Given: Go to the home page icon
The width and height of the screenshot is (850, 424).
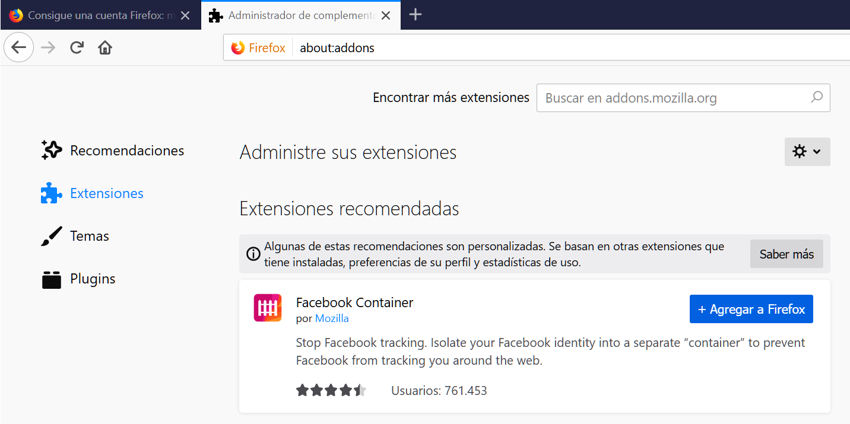Looking at the screenshot, I should tap(105, 47).
